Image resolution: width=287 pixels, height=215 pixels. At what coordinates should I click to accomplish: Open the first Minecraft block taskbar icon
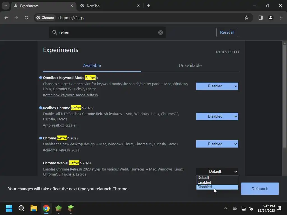pyautogui.click(x=59, y=208)
